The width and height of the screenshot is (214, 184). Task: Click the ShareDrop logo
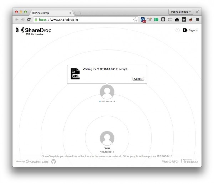(34, 31)
